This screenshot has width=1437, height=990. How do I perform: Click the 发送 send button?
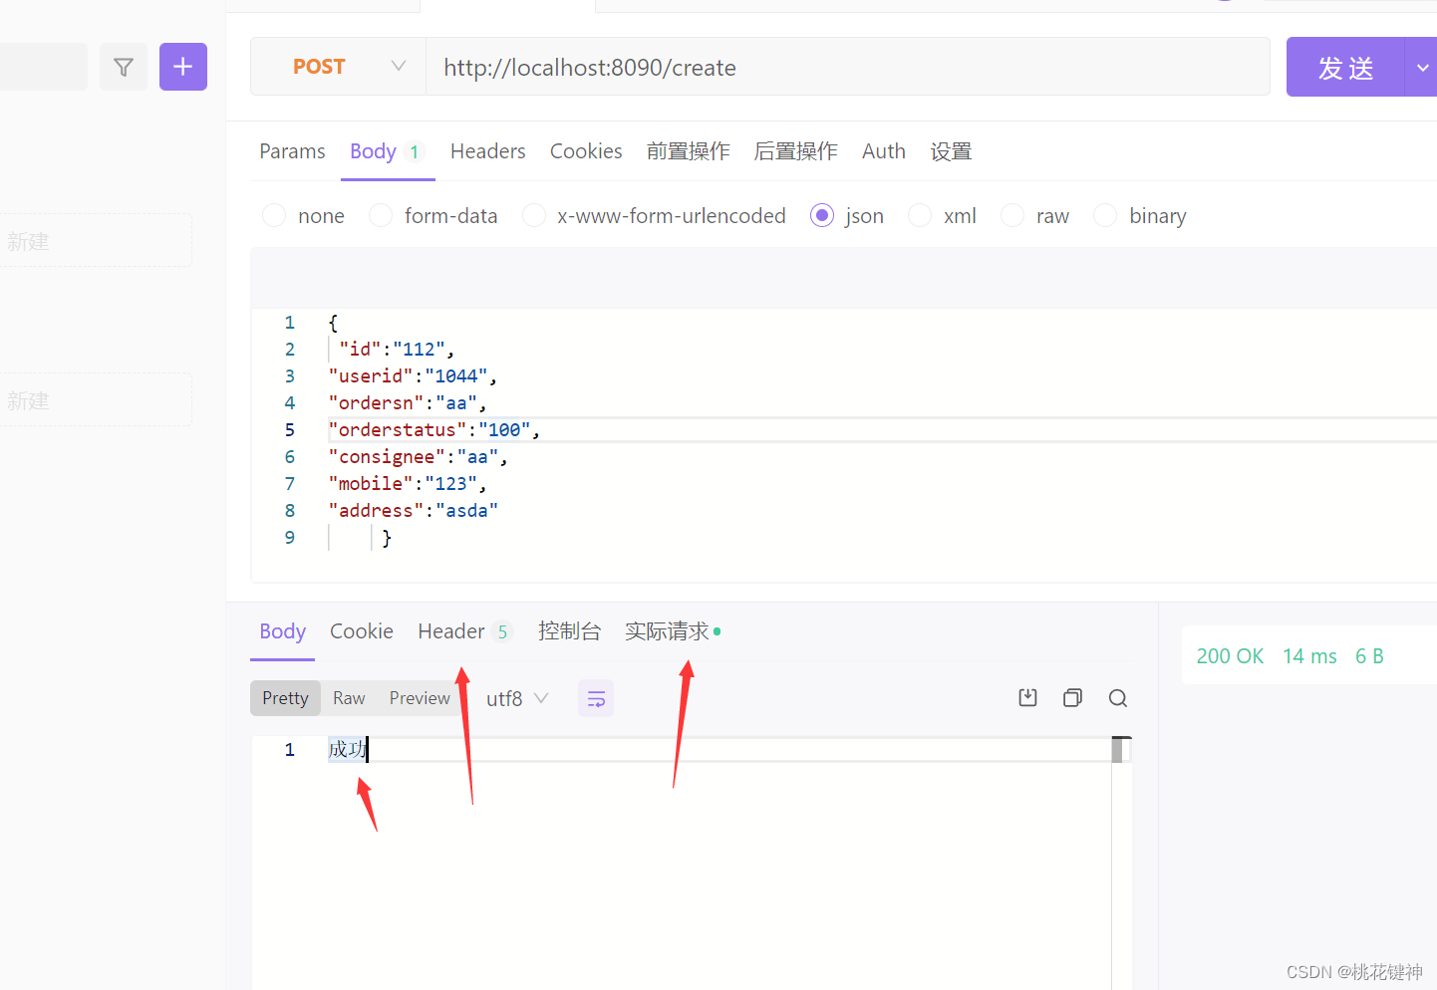(1345, 68)
